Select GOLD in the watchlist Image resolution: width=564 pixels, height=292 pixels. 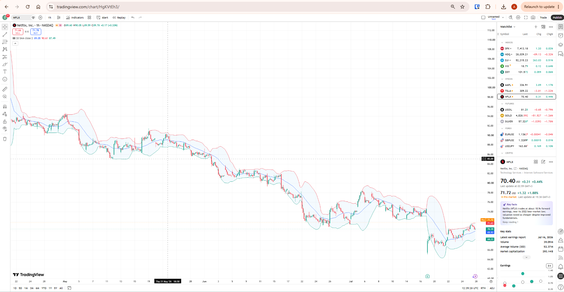527,116
